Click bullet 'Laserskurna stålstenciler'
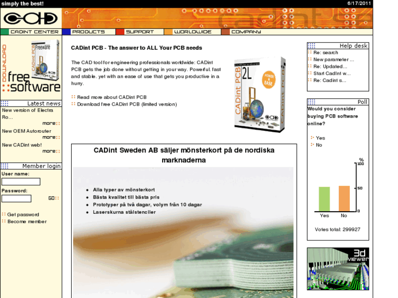The image size is (398, 298). coord(124,212)
